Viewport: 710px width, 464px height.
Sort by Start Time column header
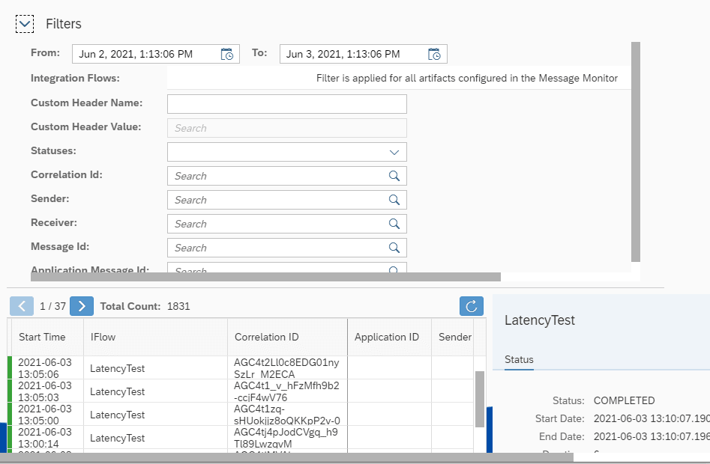tap(47, 337)
